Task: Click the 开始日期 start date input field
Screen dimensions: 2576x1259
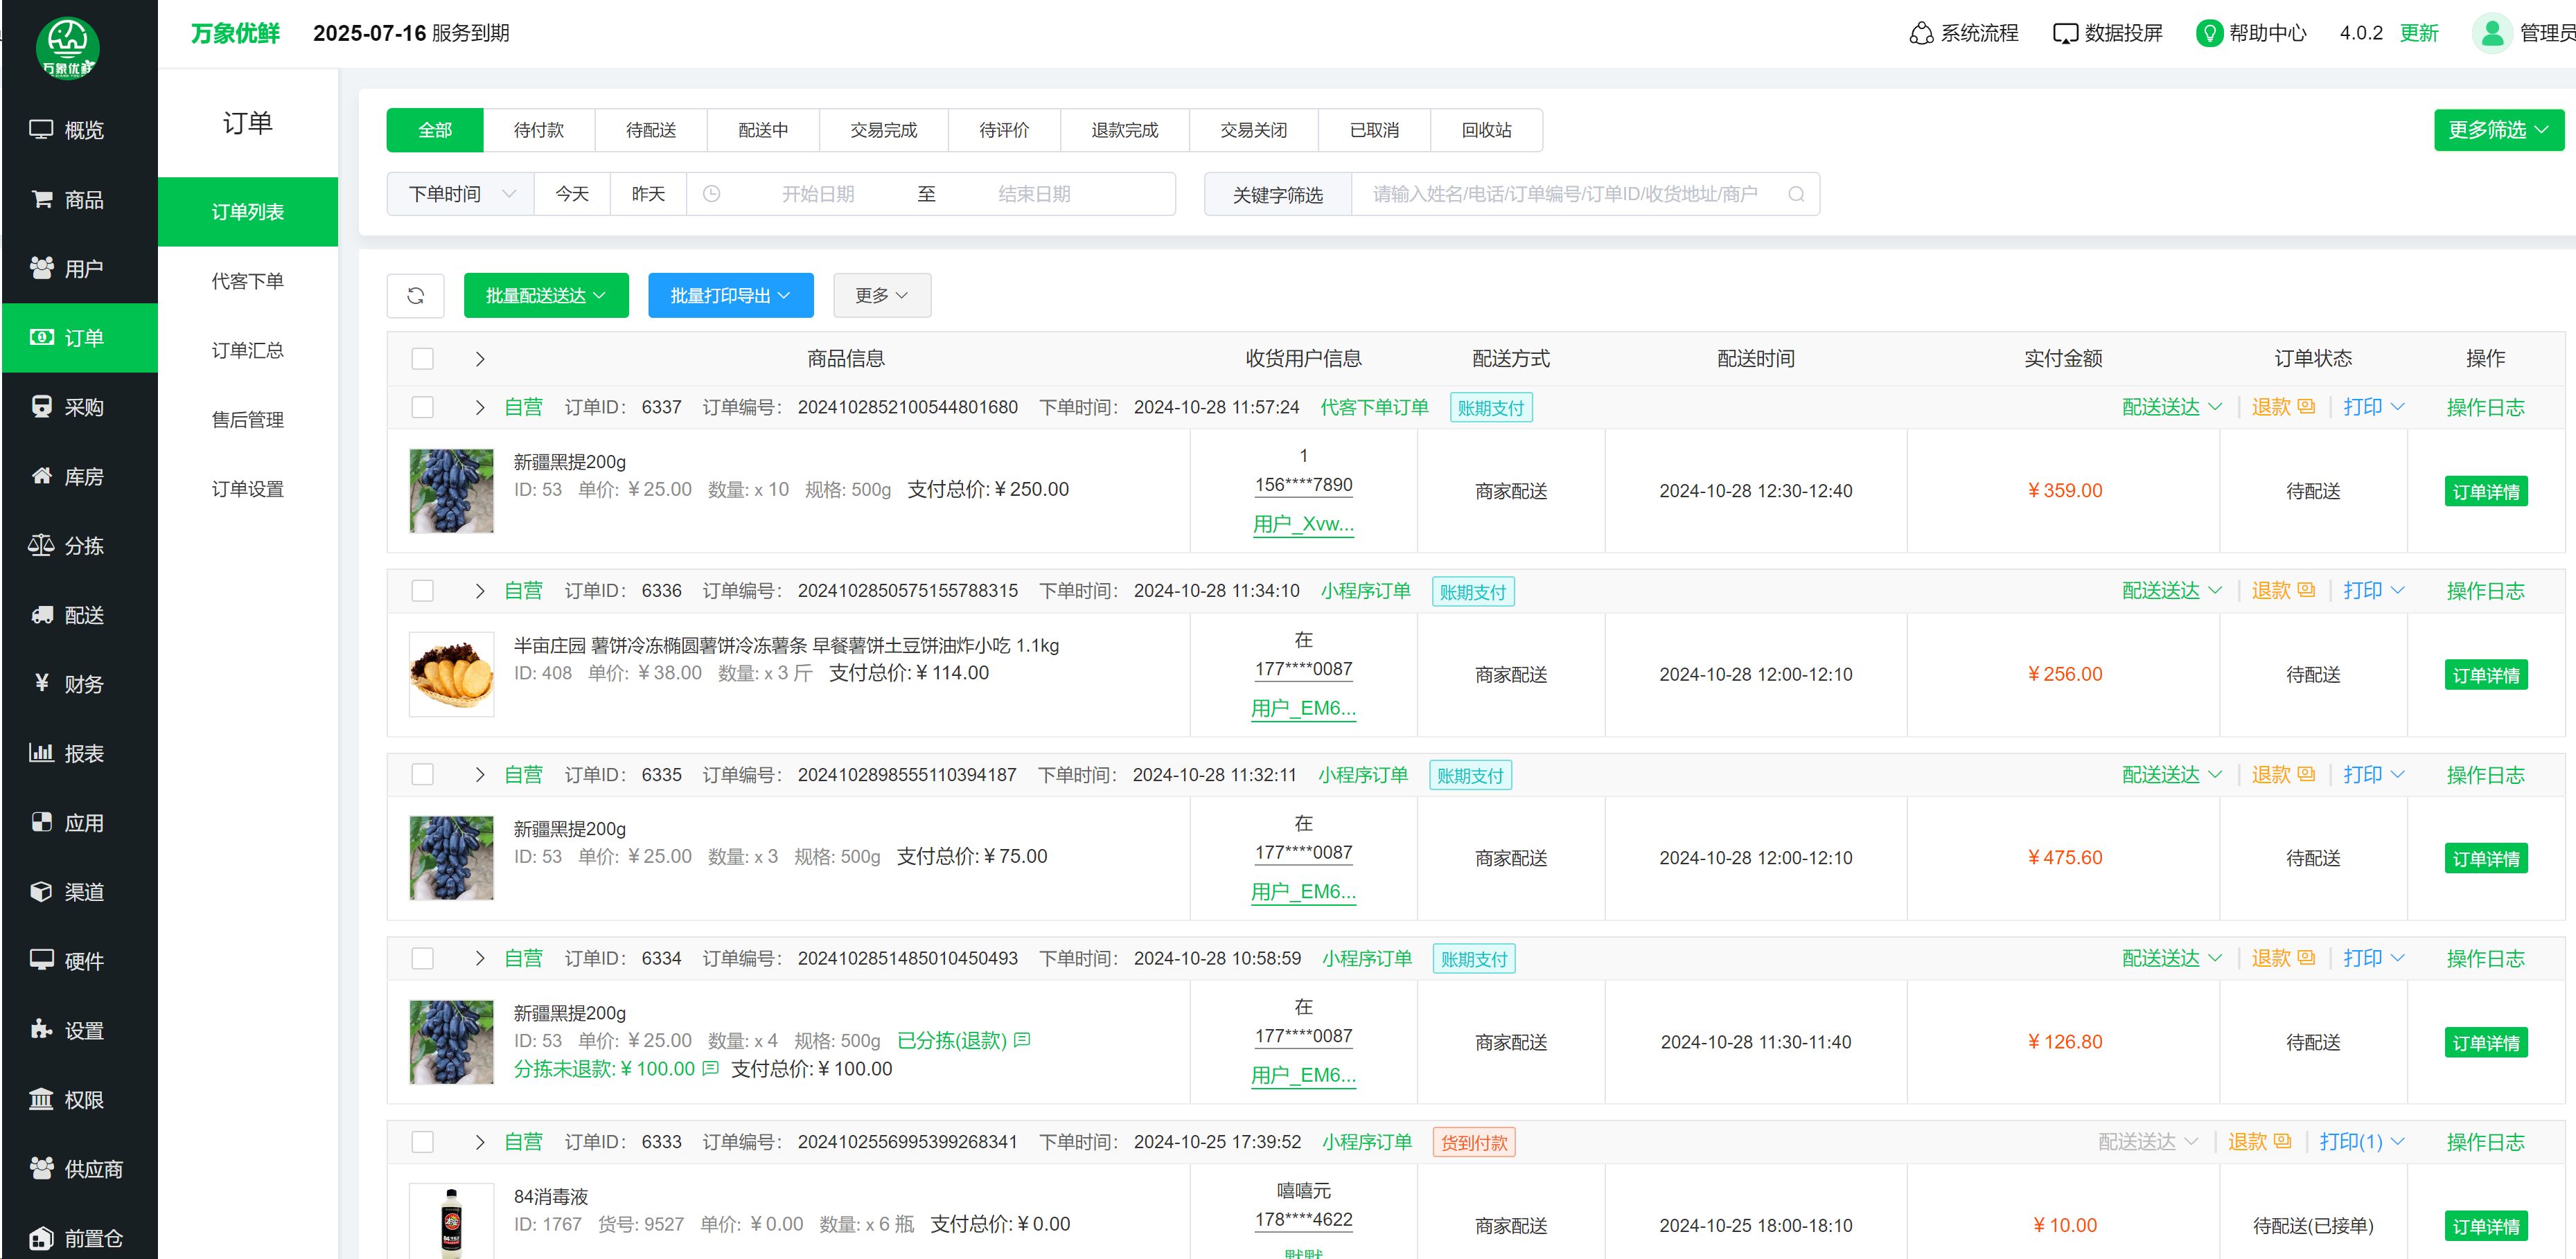Action: 817,194
